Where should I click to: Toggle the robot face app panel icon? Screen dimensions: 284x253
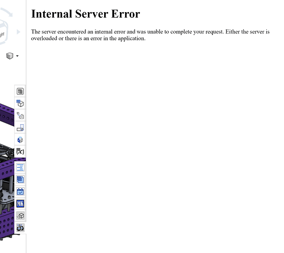click(x=20, y=228)
